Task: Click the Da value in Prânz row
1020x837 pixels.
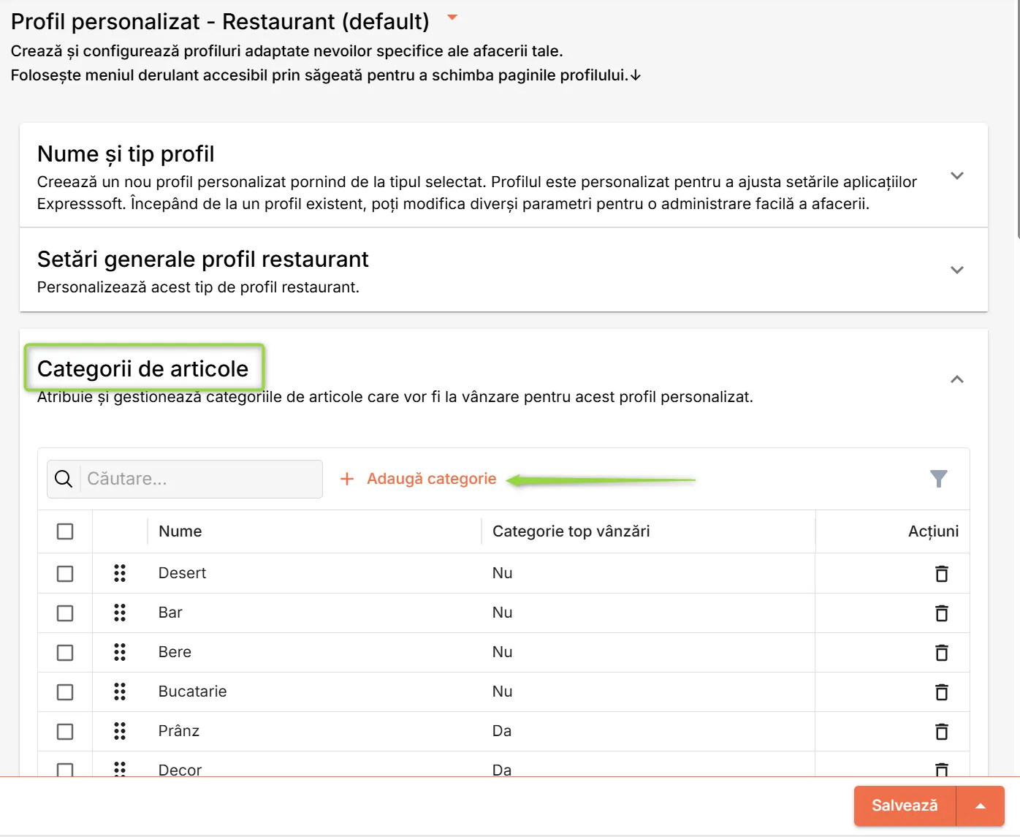Action: point(502,731)
